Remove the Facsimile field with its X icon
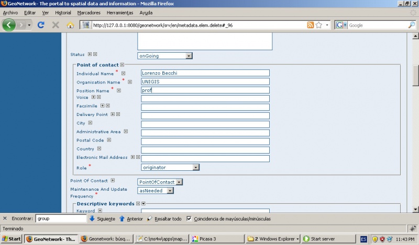Screen dimensions: 419x245 pyautogui.click(x=108, y=106)
